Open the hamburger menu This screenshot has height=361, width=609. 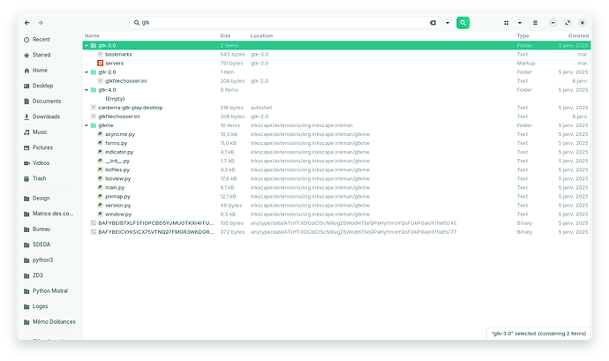click(535, 23)
